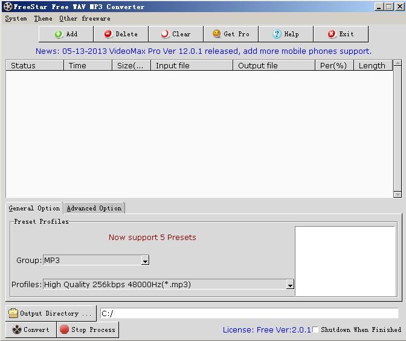The width and height of the screenshot is (406, 341).
Task: Close the FreeStar window
Action: pyautogui.click(x=399, y=7)
